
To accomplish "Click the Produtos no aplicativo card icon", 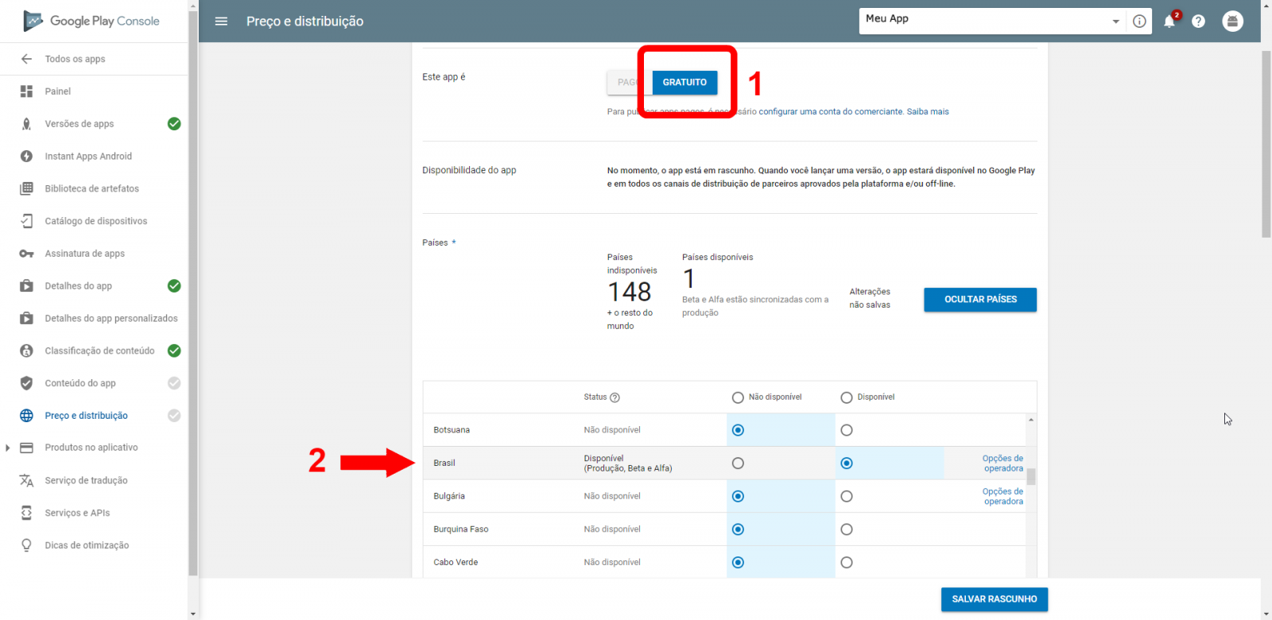I will [x=26, y=448].
